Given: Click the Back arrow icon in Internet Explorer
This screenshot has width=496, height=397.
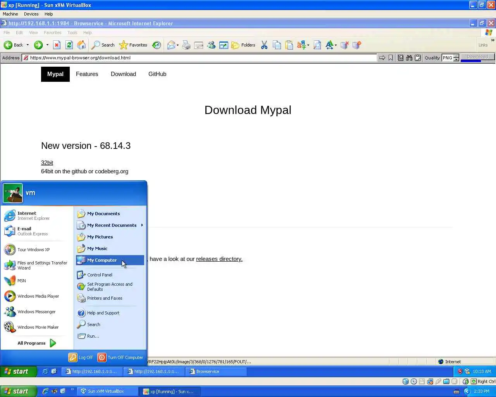Looking at the screenshot, I should (8, 45).
